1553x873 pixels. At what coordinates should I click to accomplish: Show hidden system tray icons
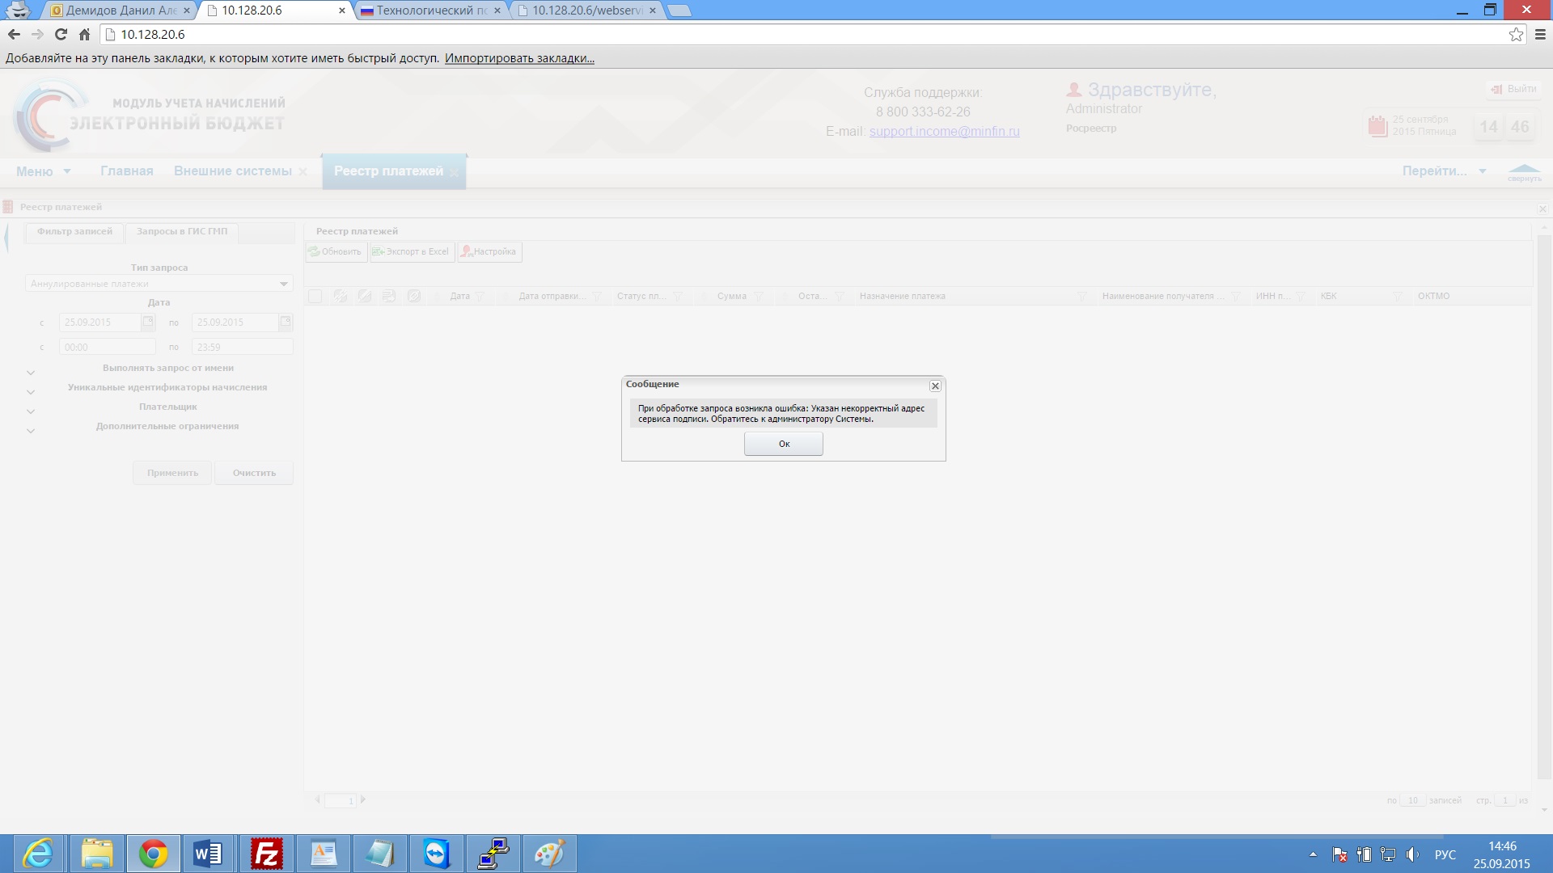(1313, 854)
